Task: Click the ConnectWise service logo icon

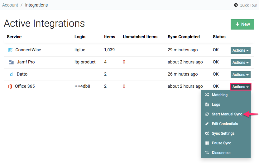Action: coord(10,50)
